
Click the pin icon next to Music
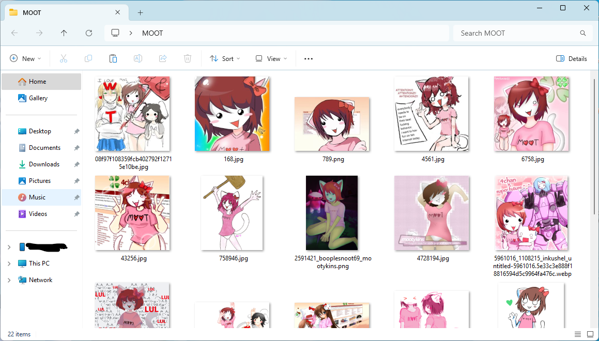(x=76, y=197)
